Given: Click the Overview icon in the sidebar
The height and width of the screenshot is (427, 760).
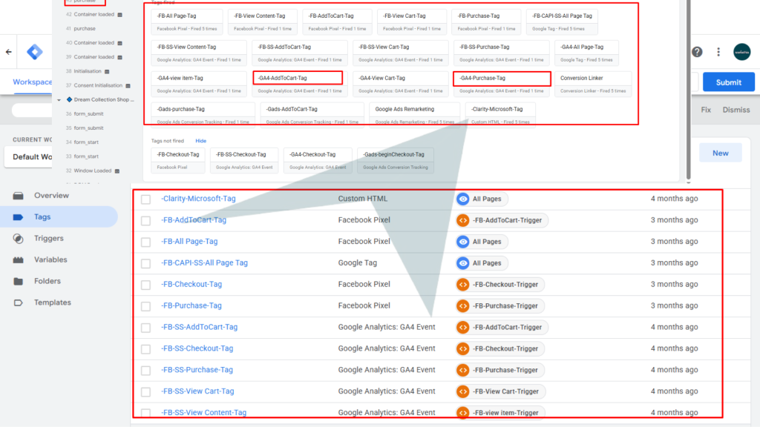Looking at the screenshot, I should click(19, 196).
